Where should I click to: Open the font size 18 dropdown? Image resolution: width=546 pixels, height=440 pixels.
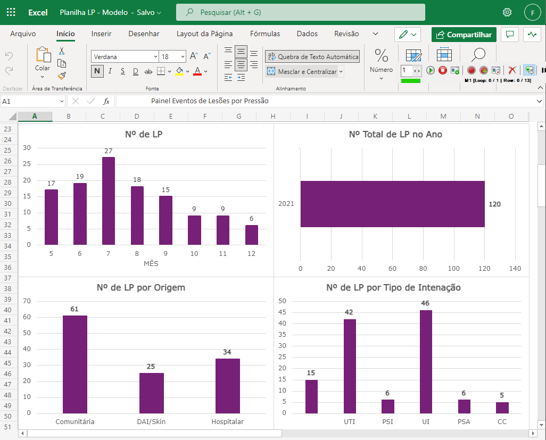click(x=183, y=56)
